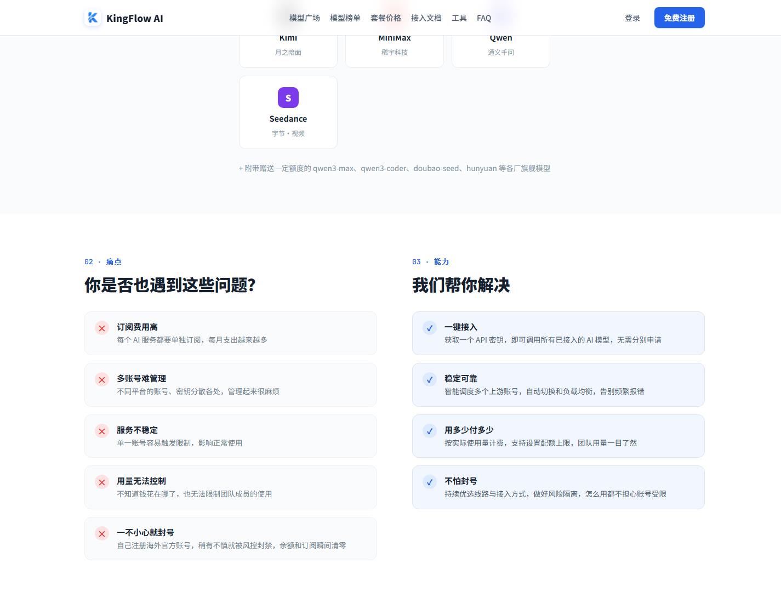This screenshot has width=781, height=603.
Task: Click the 用多少付多少 title
Action: 469,430
